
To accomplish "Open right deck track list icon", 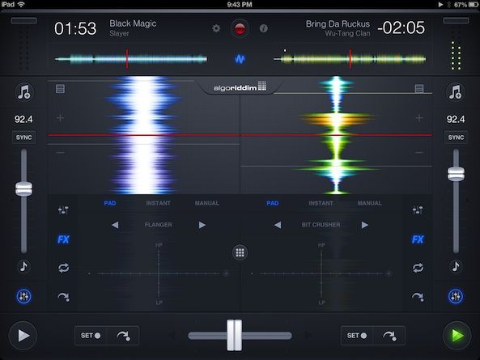I will point(419,89).
